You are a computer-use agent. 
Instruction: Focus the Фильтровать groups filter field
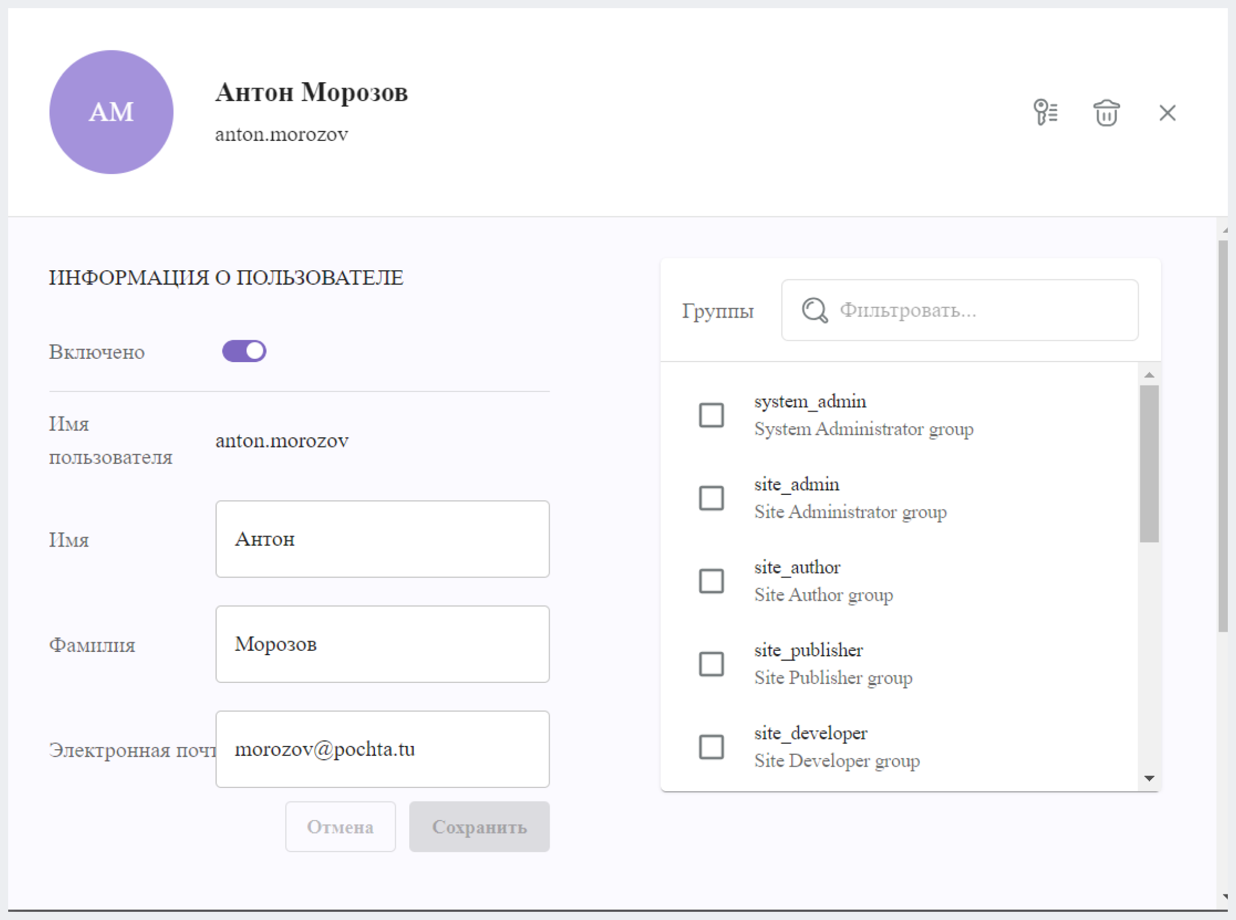960,309
